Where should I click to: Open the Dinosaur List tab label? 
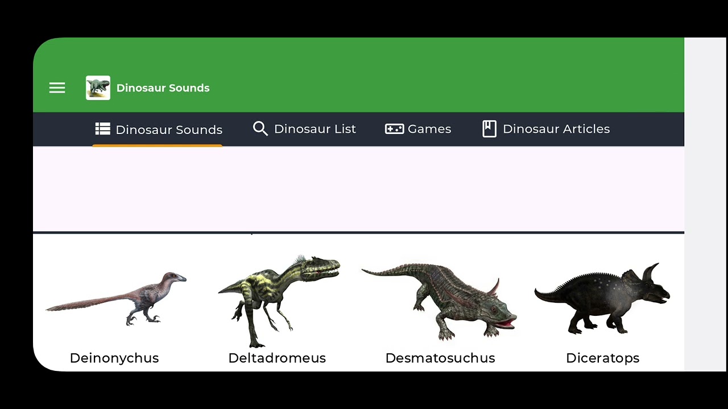tap(315, 129)
